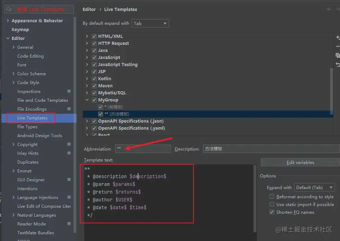The image size is (340, 241).
Task: Expand the Mybatis/SQL template group
Action: coord(87,93)
